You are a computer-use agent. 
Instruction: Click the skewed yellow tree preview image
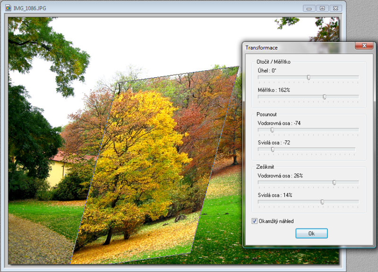pos(155,166)
